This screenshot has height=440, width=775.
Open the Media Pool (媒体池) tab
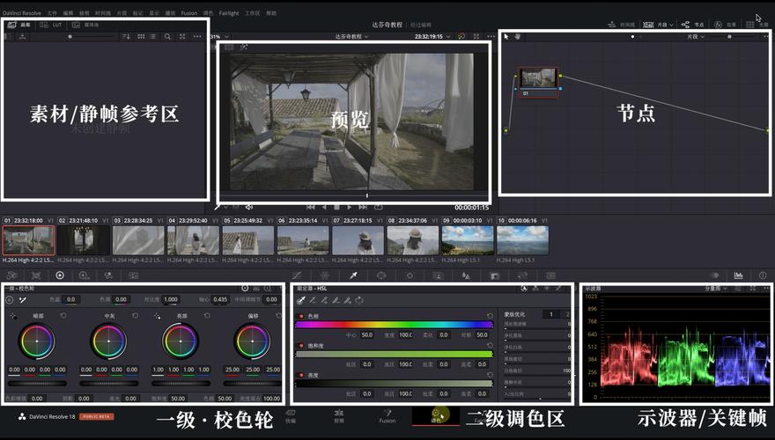pyautogui.click(x=85, y=25)
